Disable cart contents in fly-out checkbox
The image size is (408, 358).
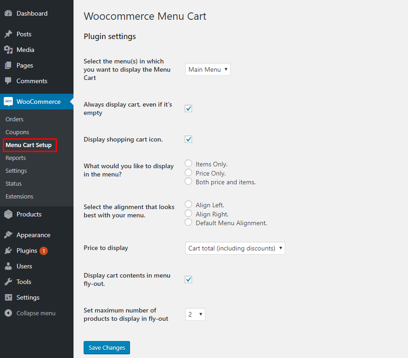(188, 279)
